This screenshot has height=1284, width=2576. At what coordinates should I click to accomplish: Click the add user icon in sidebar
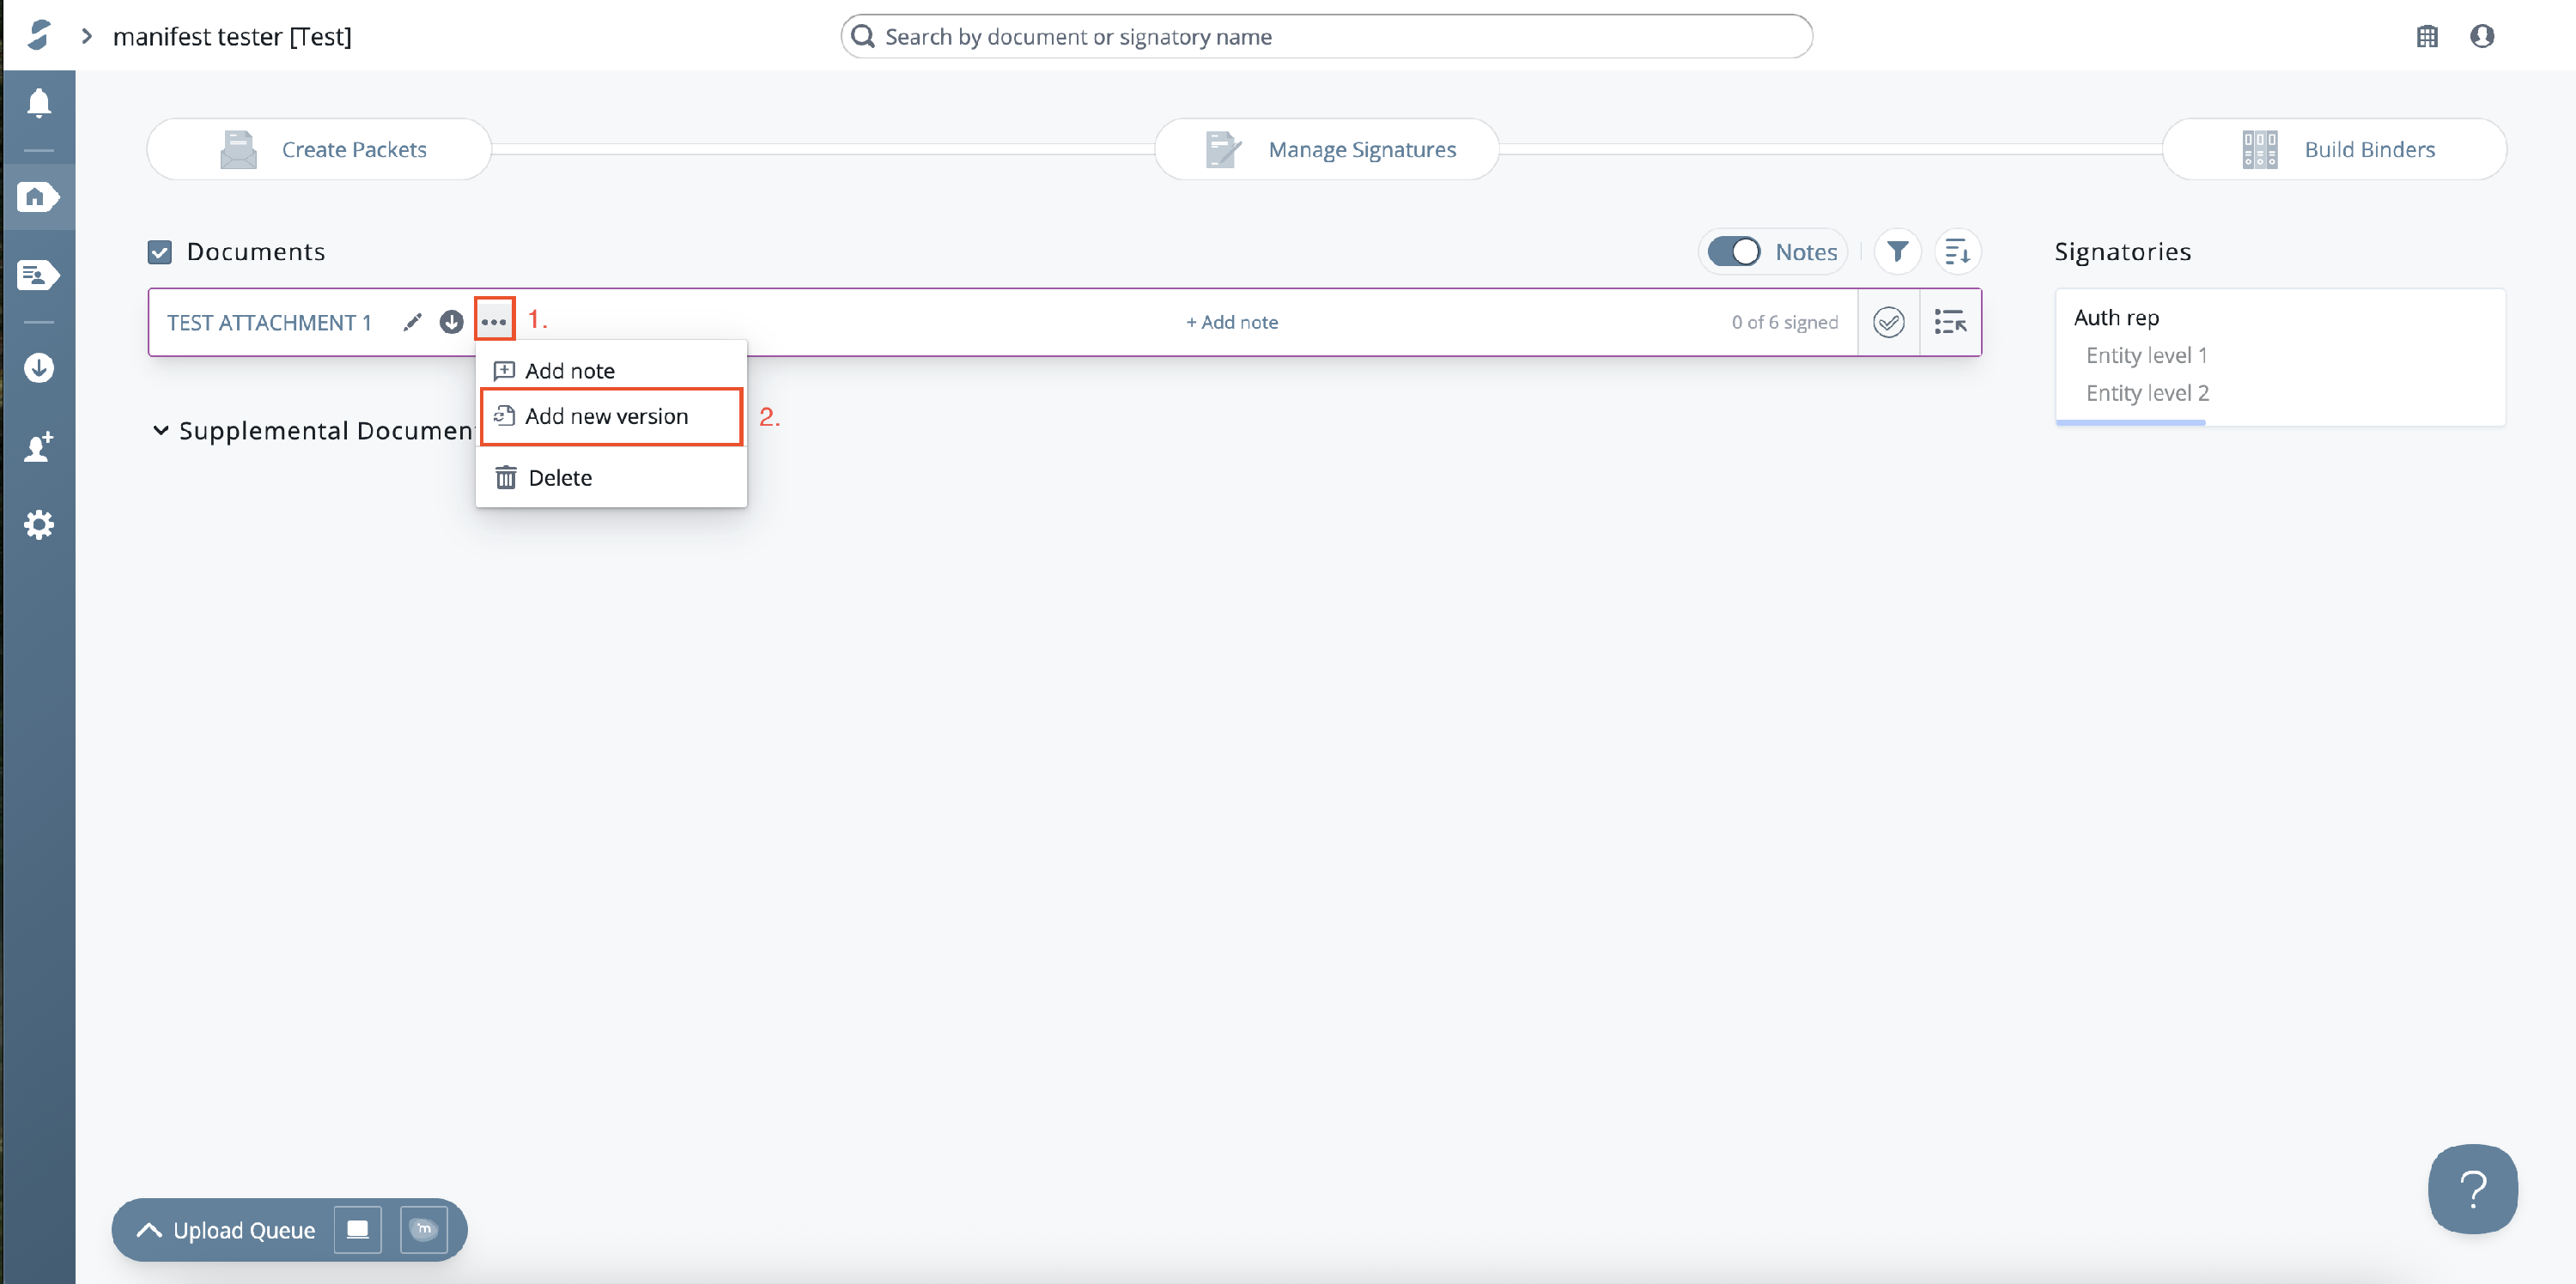39,446
